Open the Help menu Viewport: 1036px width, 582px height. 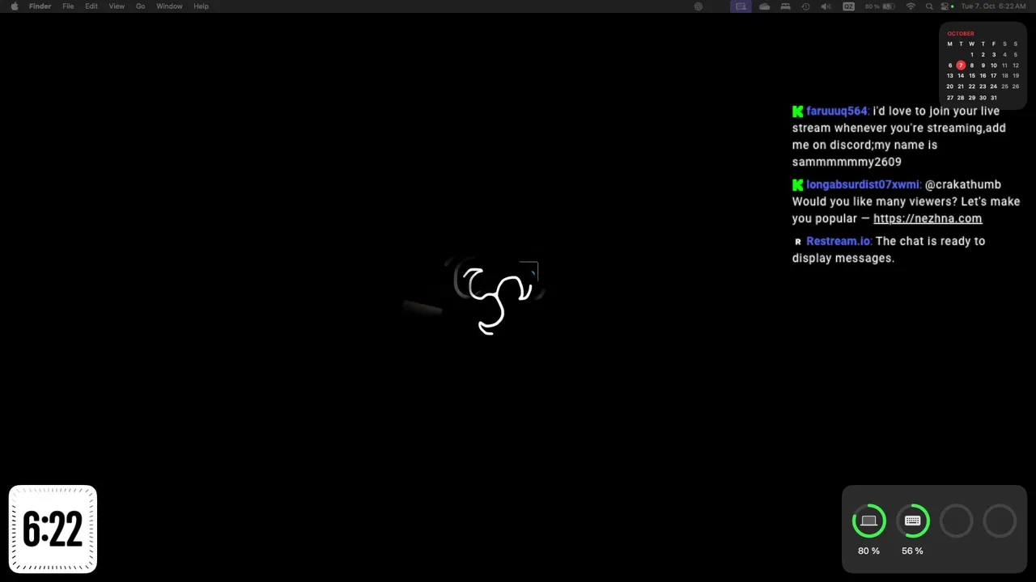[201, 6]
